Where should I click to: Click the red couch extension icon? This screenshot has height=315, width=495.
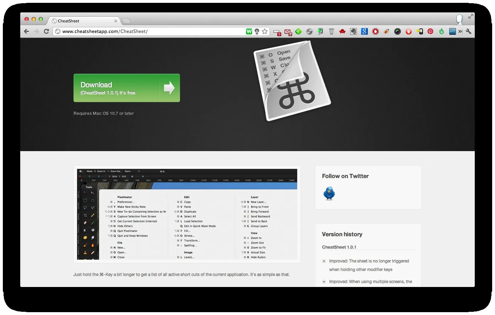pyautogui.click(x=342, y=31)
